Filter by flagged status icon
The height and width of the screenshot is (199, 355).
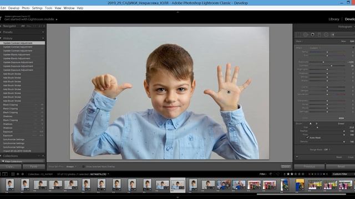click(x=270, y=174)
